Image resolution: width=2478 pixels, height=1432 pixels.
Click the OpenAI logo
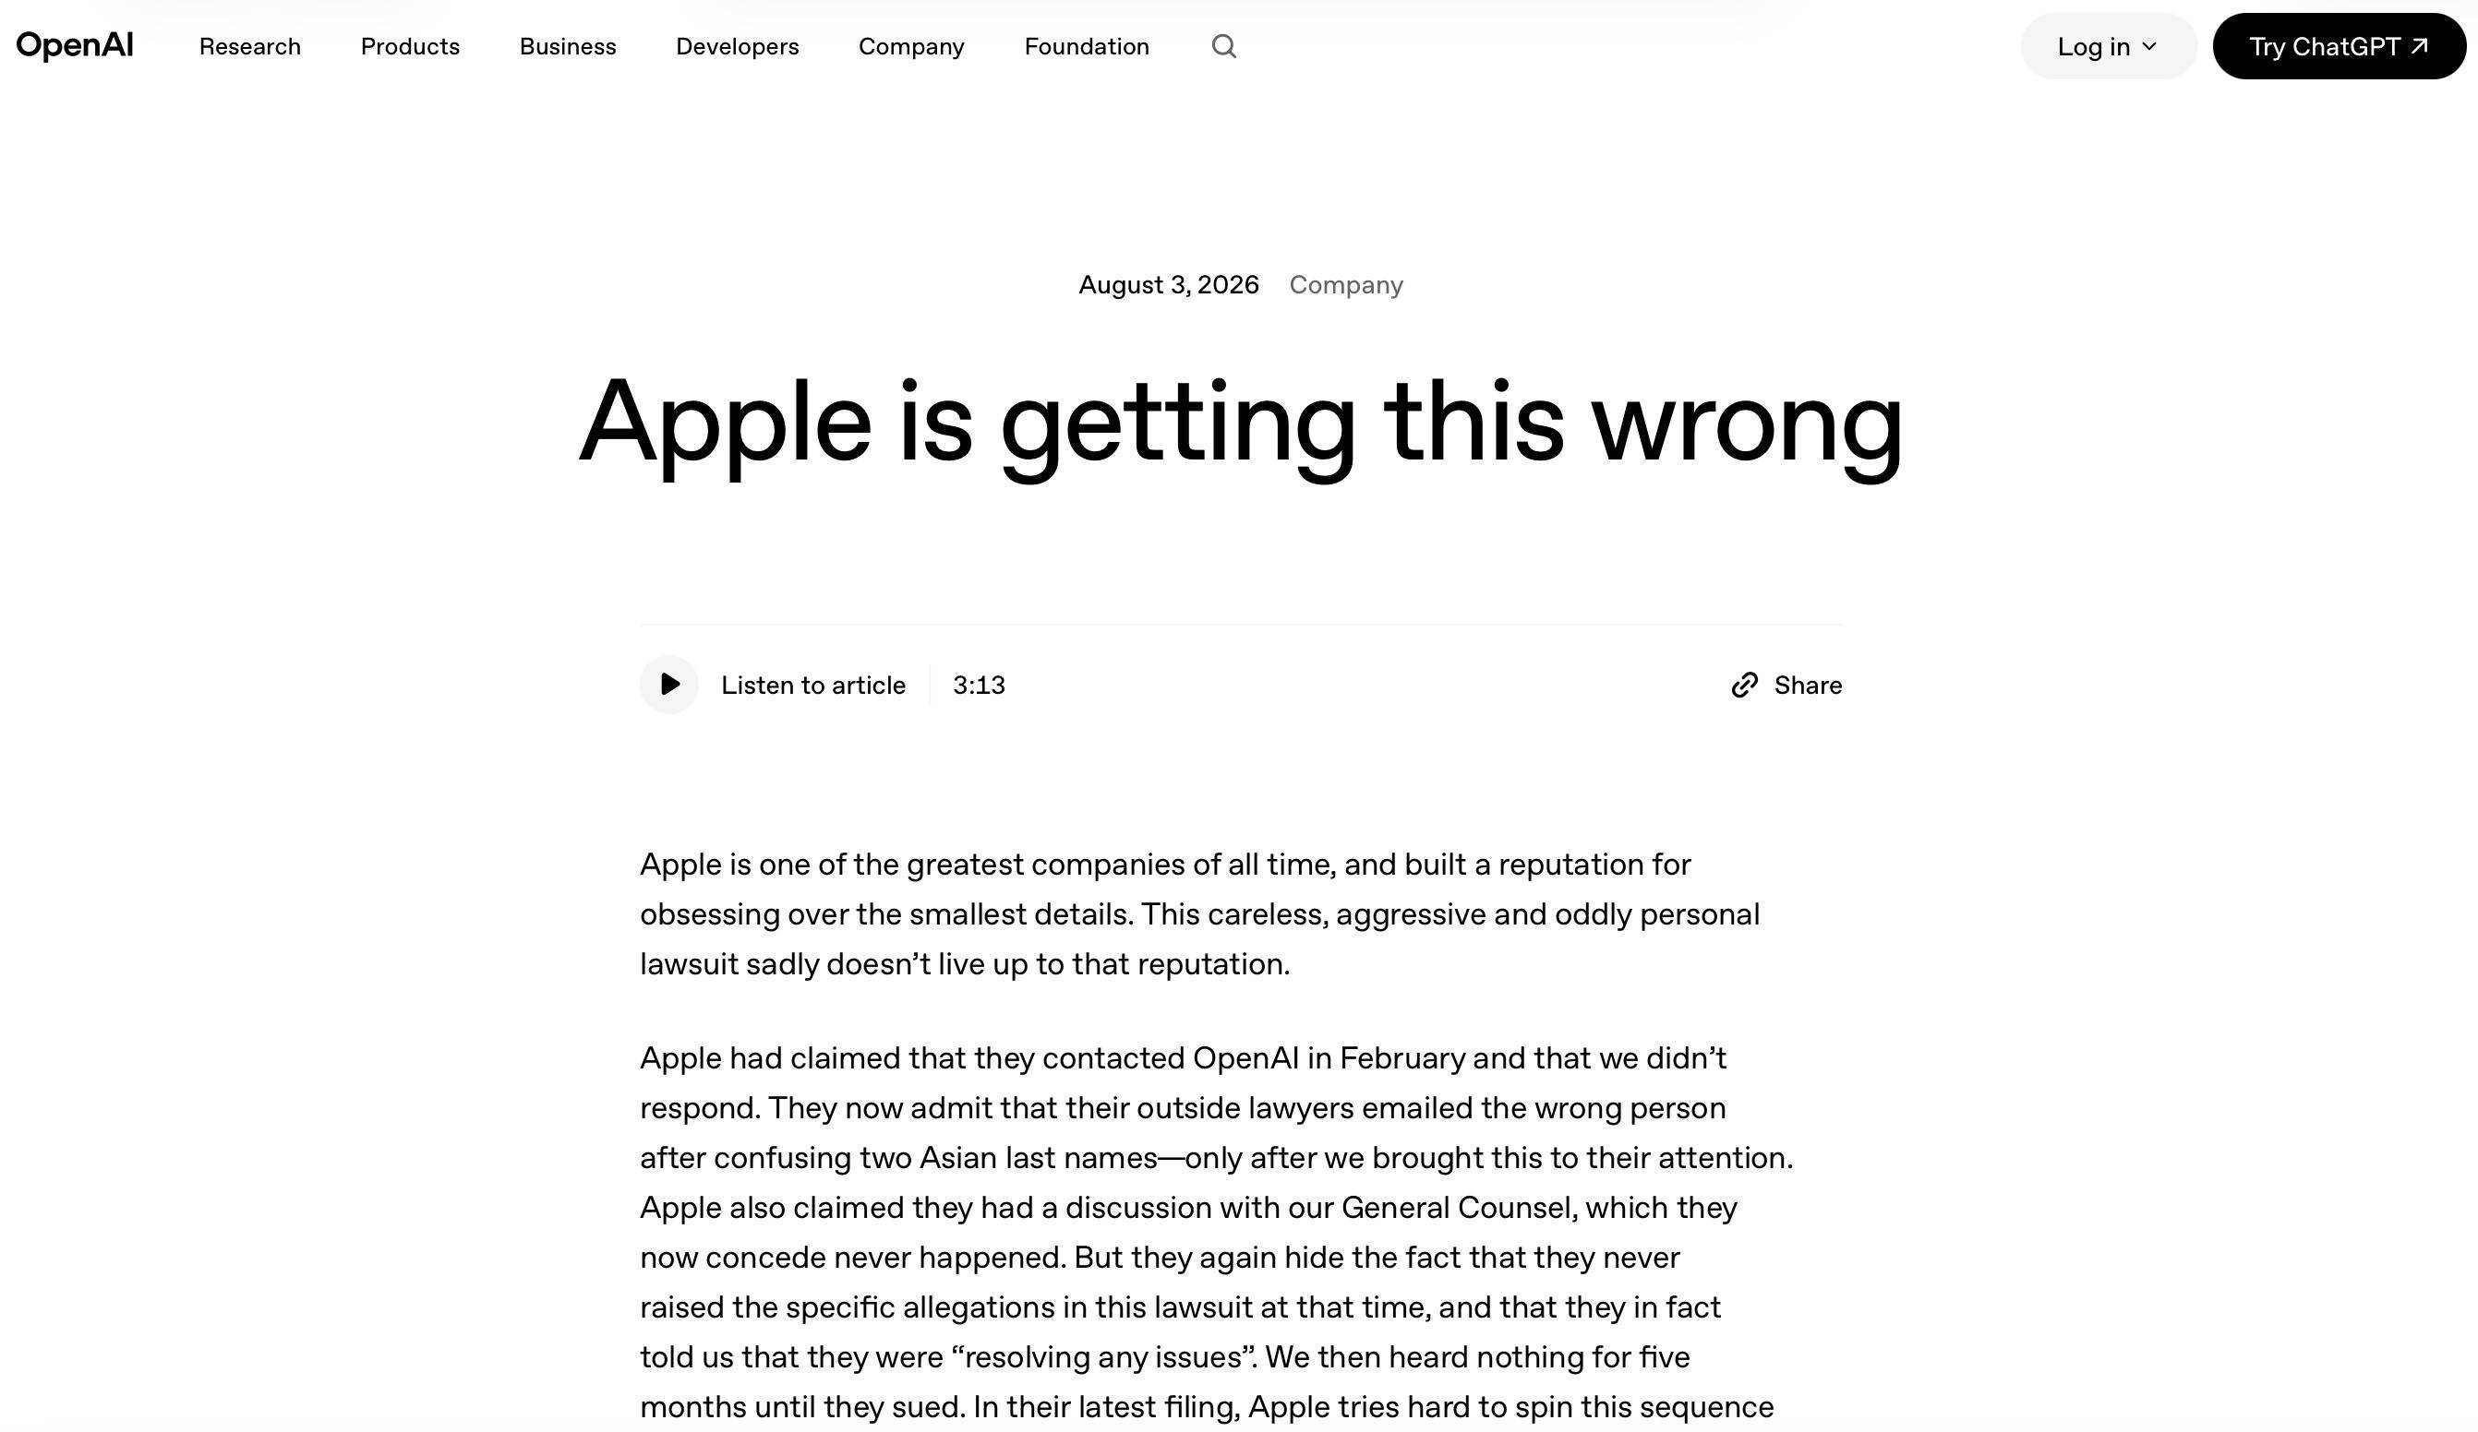pyautogui.click(x=75, y=45)
